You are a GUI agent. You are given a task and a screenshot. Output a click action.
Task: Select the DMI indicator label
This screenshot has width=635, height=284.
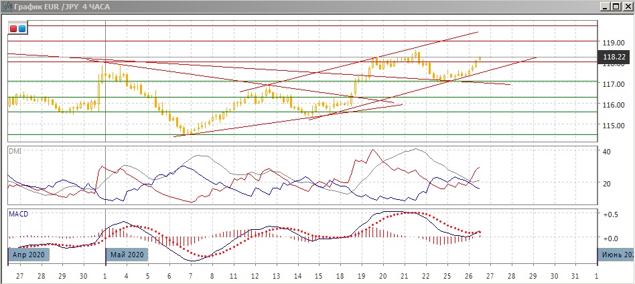(x=14, y=152)
